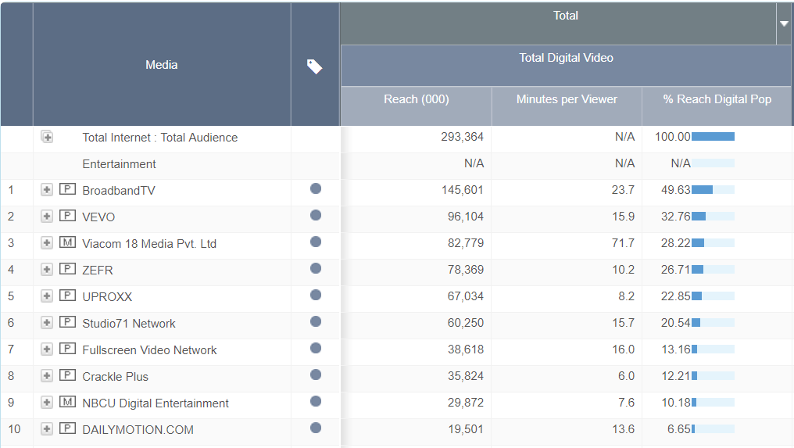Select the 71.7 minutes per viewer value
Screen dimensions: 794x448
(623, 242)
